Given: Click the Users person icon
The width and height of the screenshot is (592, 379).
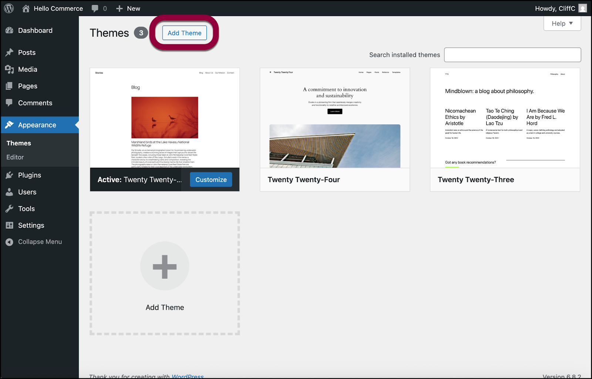Looking at the screenshot, I should [x=10, y=192].
